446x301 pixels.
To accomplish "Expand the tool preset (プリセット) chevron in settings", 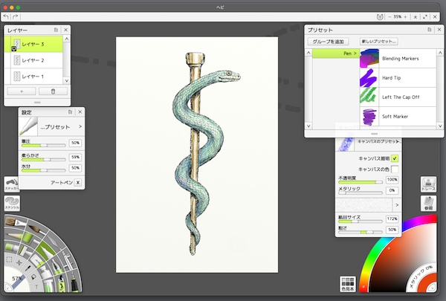I will tap(80, 127).
